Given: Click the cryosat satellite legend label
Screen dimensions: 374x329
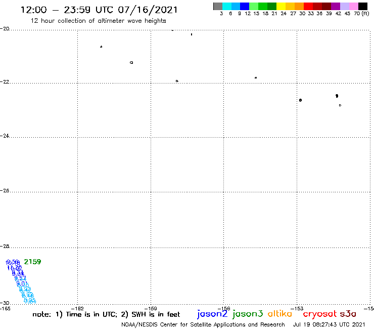Looking at the screenshot, I should point(319,314).
